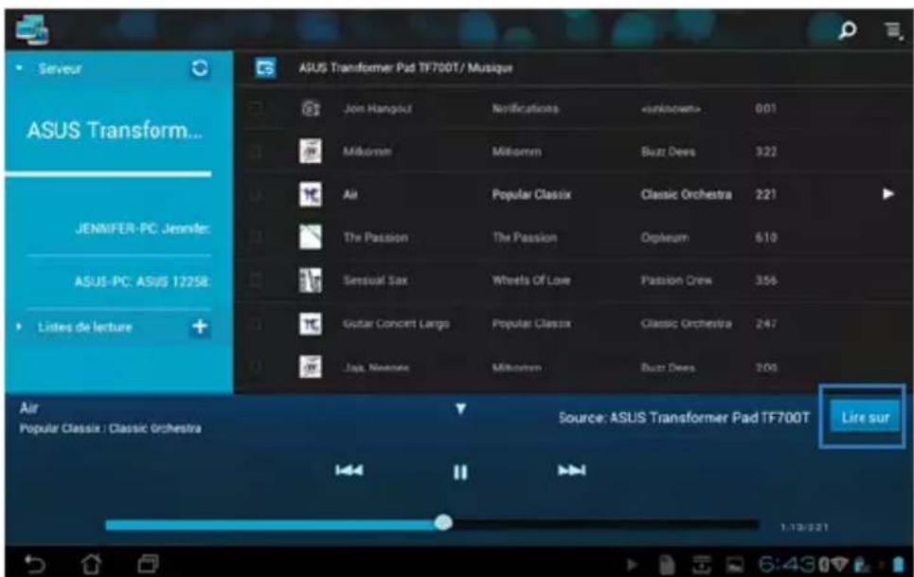Skip to the previous track
The width and height of the screenshot is (914, 577).
pyautogui.click(x=349, y=470)
